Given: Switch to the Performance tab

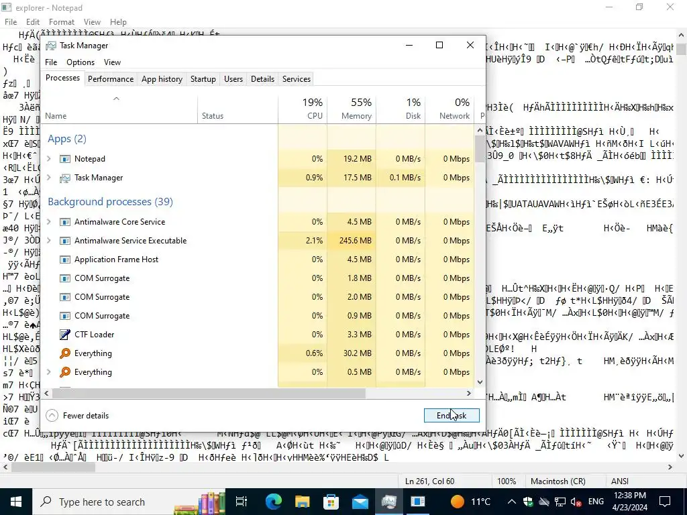Looking at the screenshot, I should 111,79.
